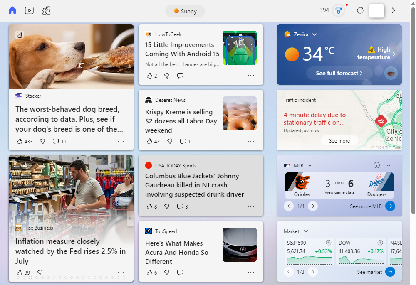Screen dimensions: 416x285
Task: Click the See more MLB arrow button
Action: [x=390, y=206]
